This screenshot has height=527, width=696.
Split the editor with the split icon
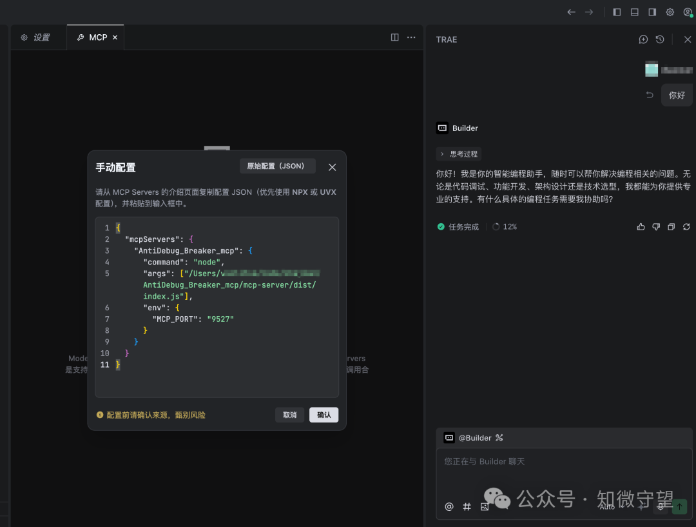click(394, 37)
